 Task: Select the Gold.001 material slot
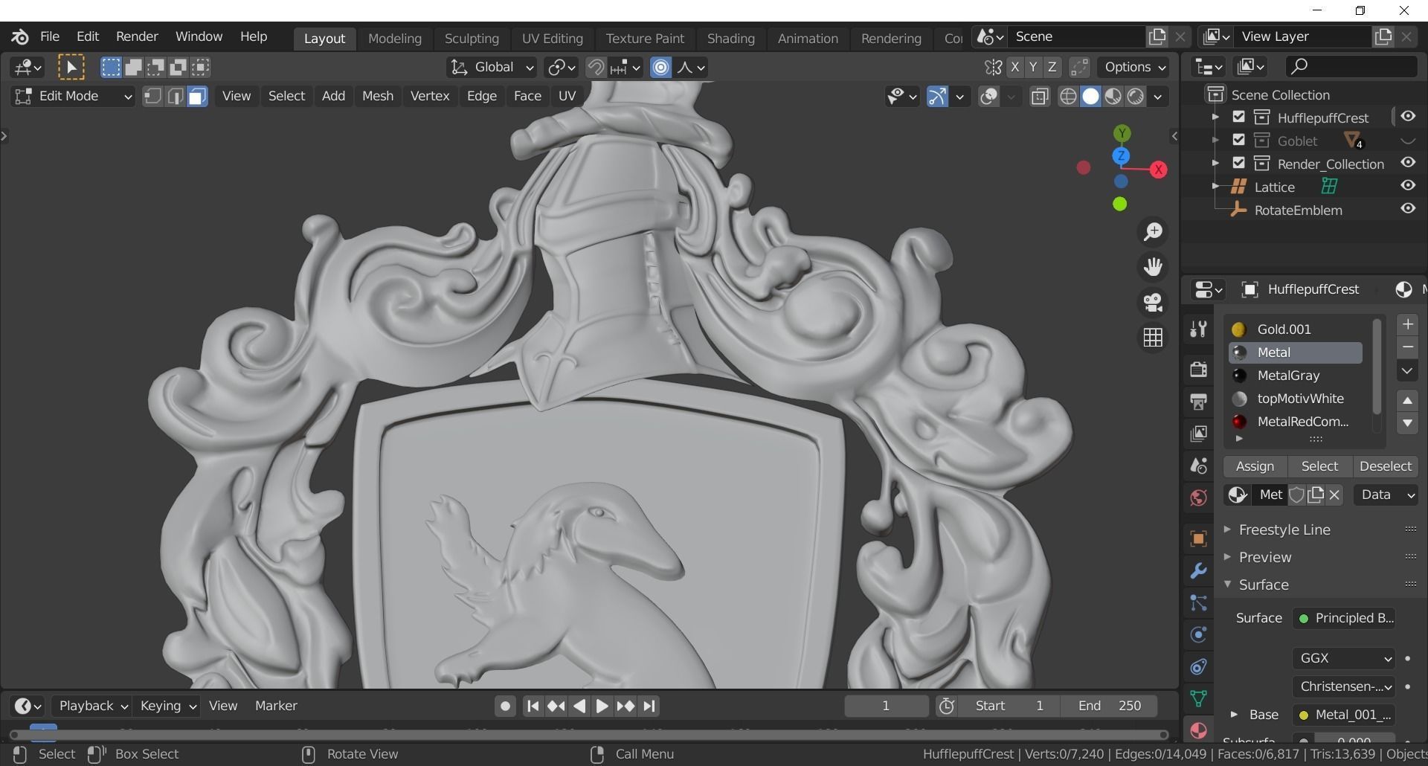[x=1295, y=329]
